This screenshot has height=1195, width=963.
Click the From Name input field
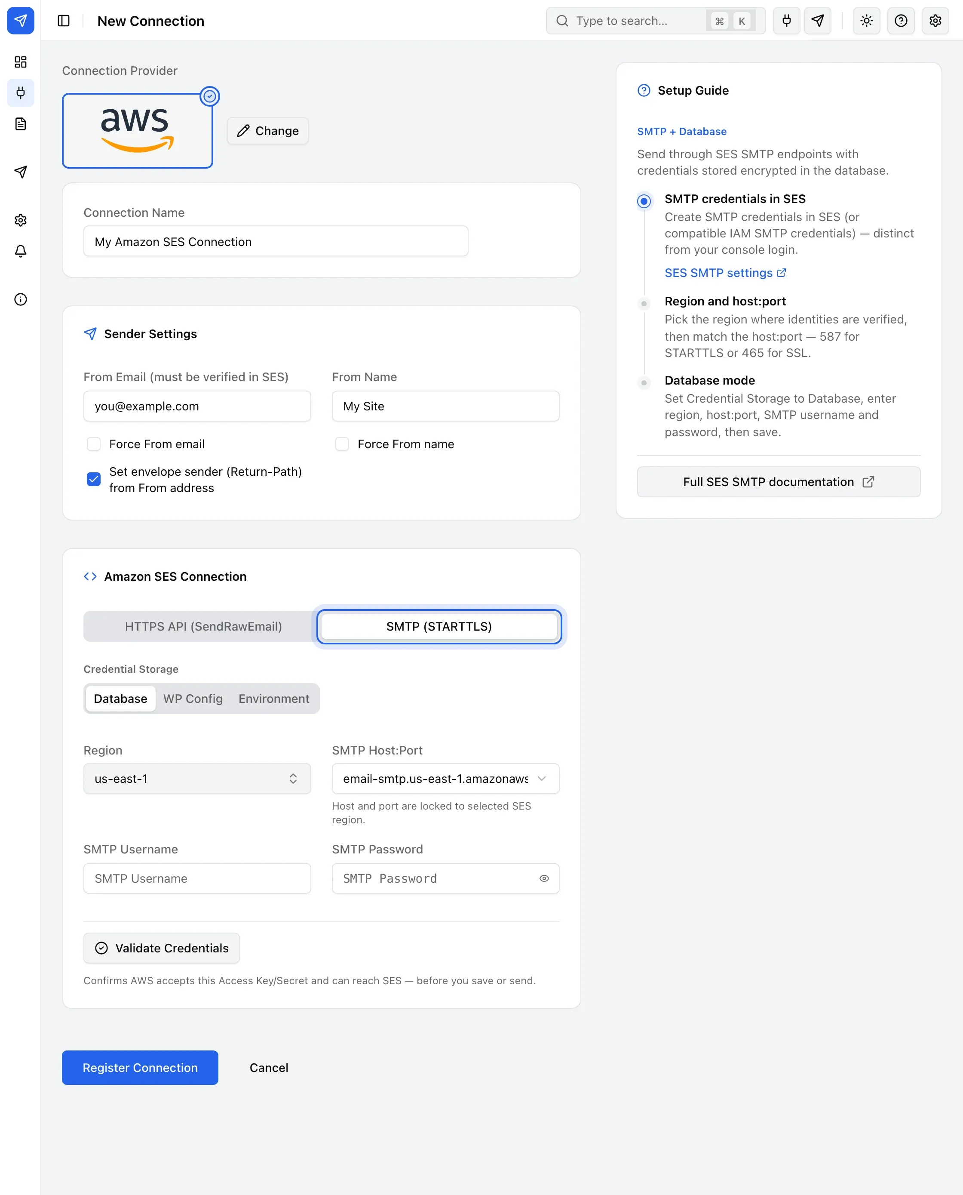click(445, 406)
